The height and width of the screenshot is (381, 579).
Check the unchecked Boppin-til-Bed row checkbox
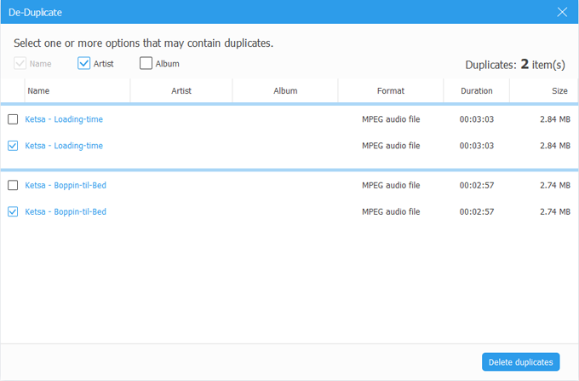tap(13, 185)
